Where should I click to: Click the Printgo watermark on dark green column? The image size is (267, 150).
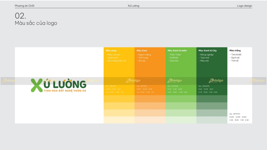coord(216,81)
